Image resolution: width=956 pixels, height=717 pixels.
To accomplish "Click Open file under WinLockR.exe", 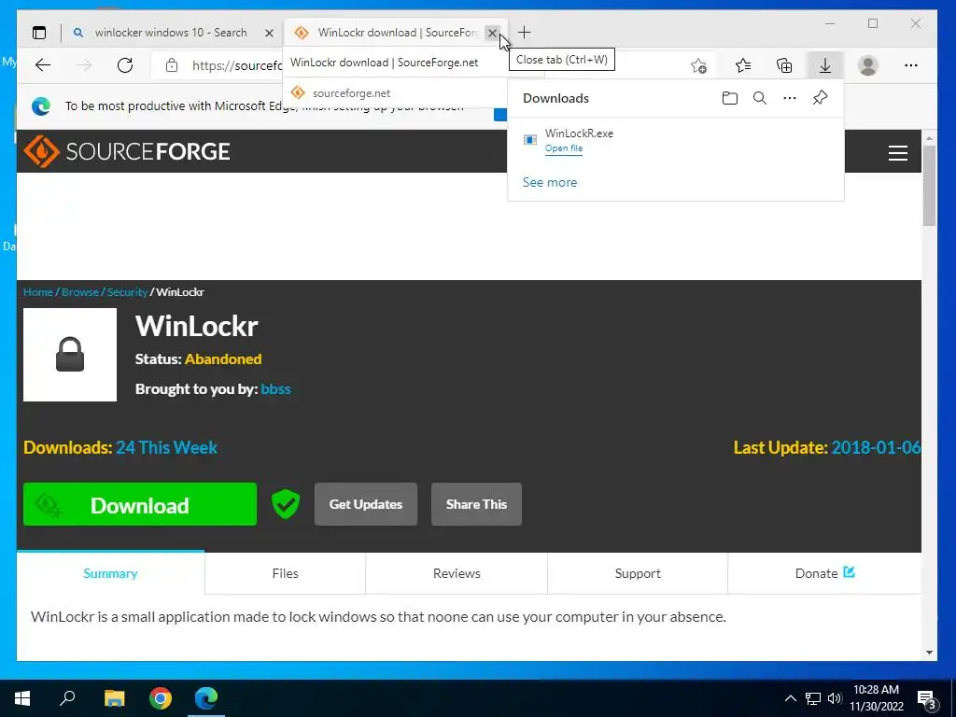I will (563, 148).
